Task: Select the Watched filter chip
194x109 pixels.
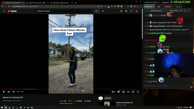Action: click(108, 98)
